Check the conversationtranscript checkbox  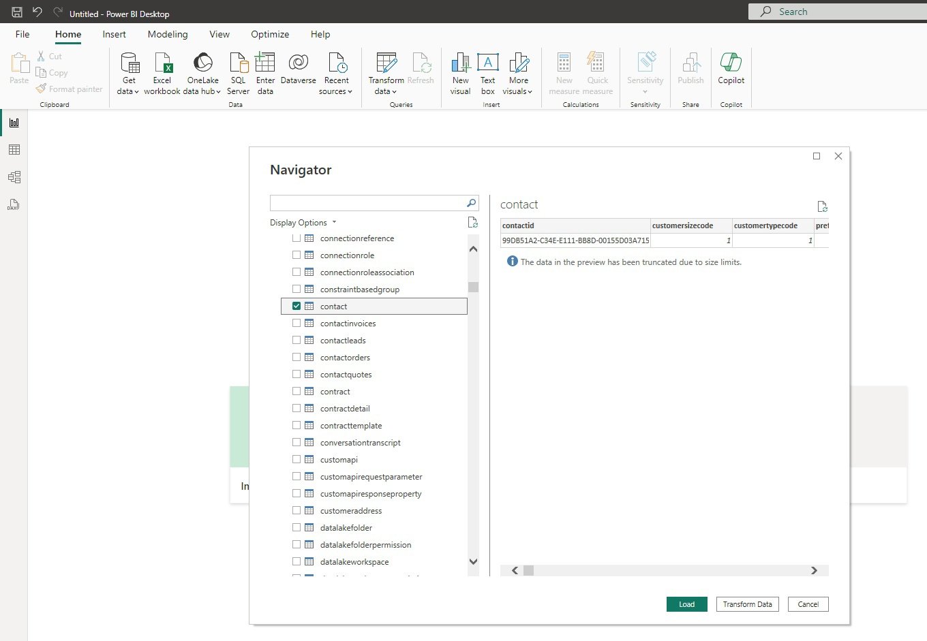click(297, 442)
